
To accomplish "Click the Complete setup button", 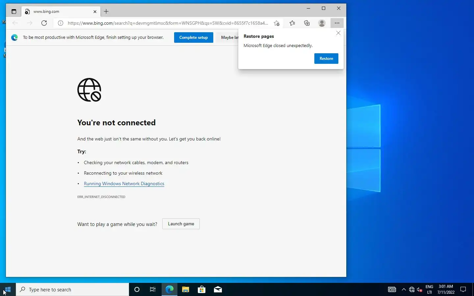I will [194, 37].
